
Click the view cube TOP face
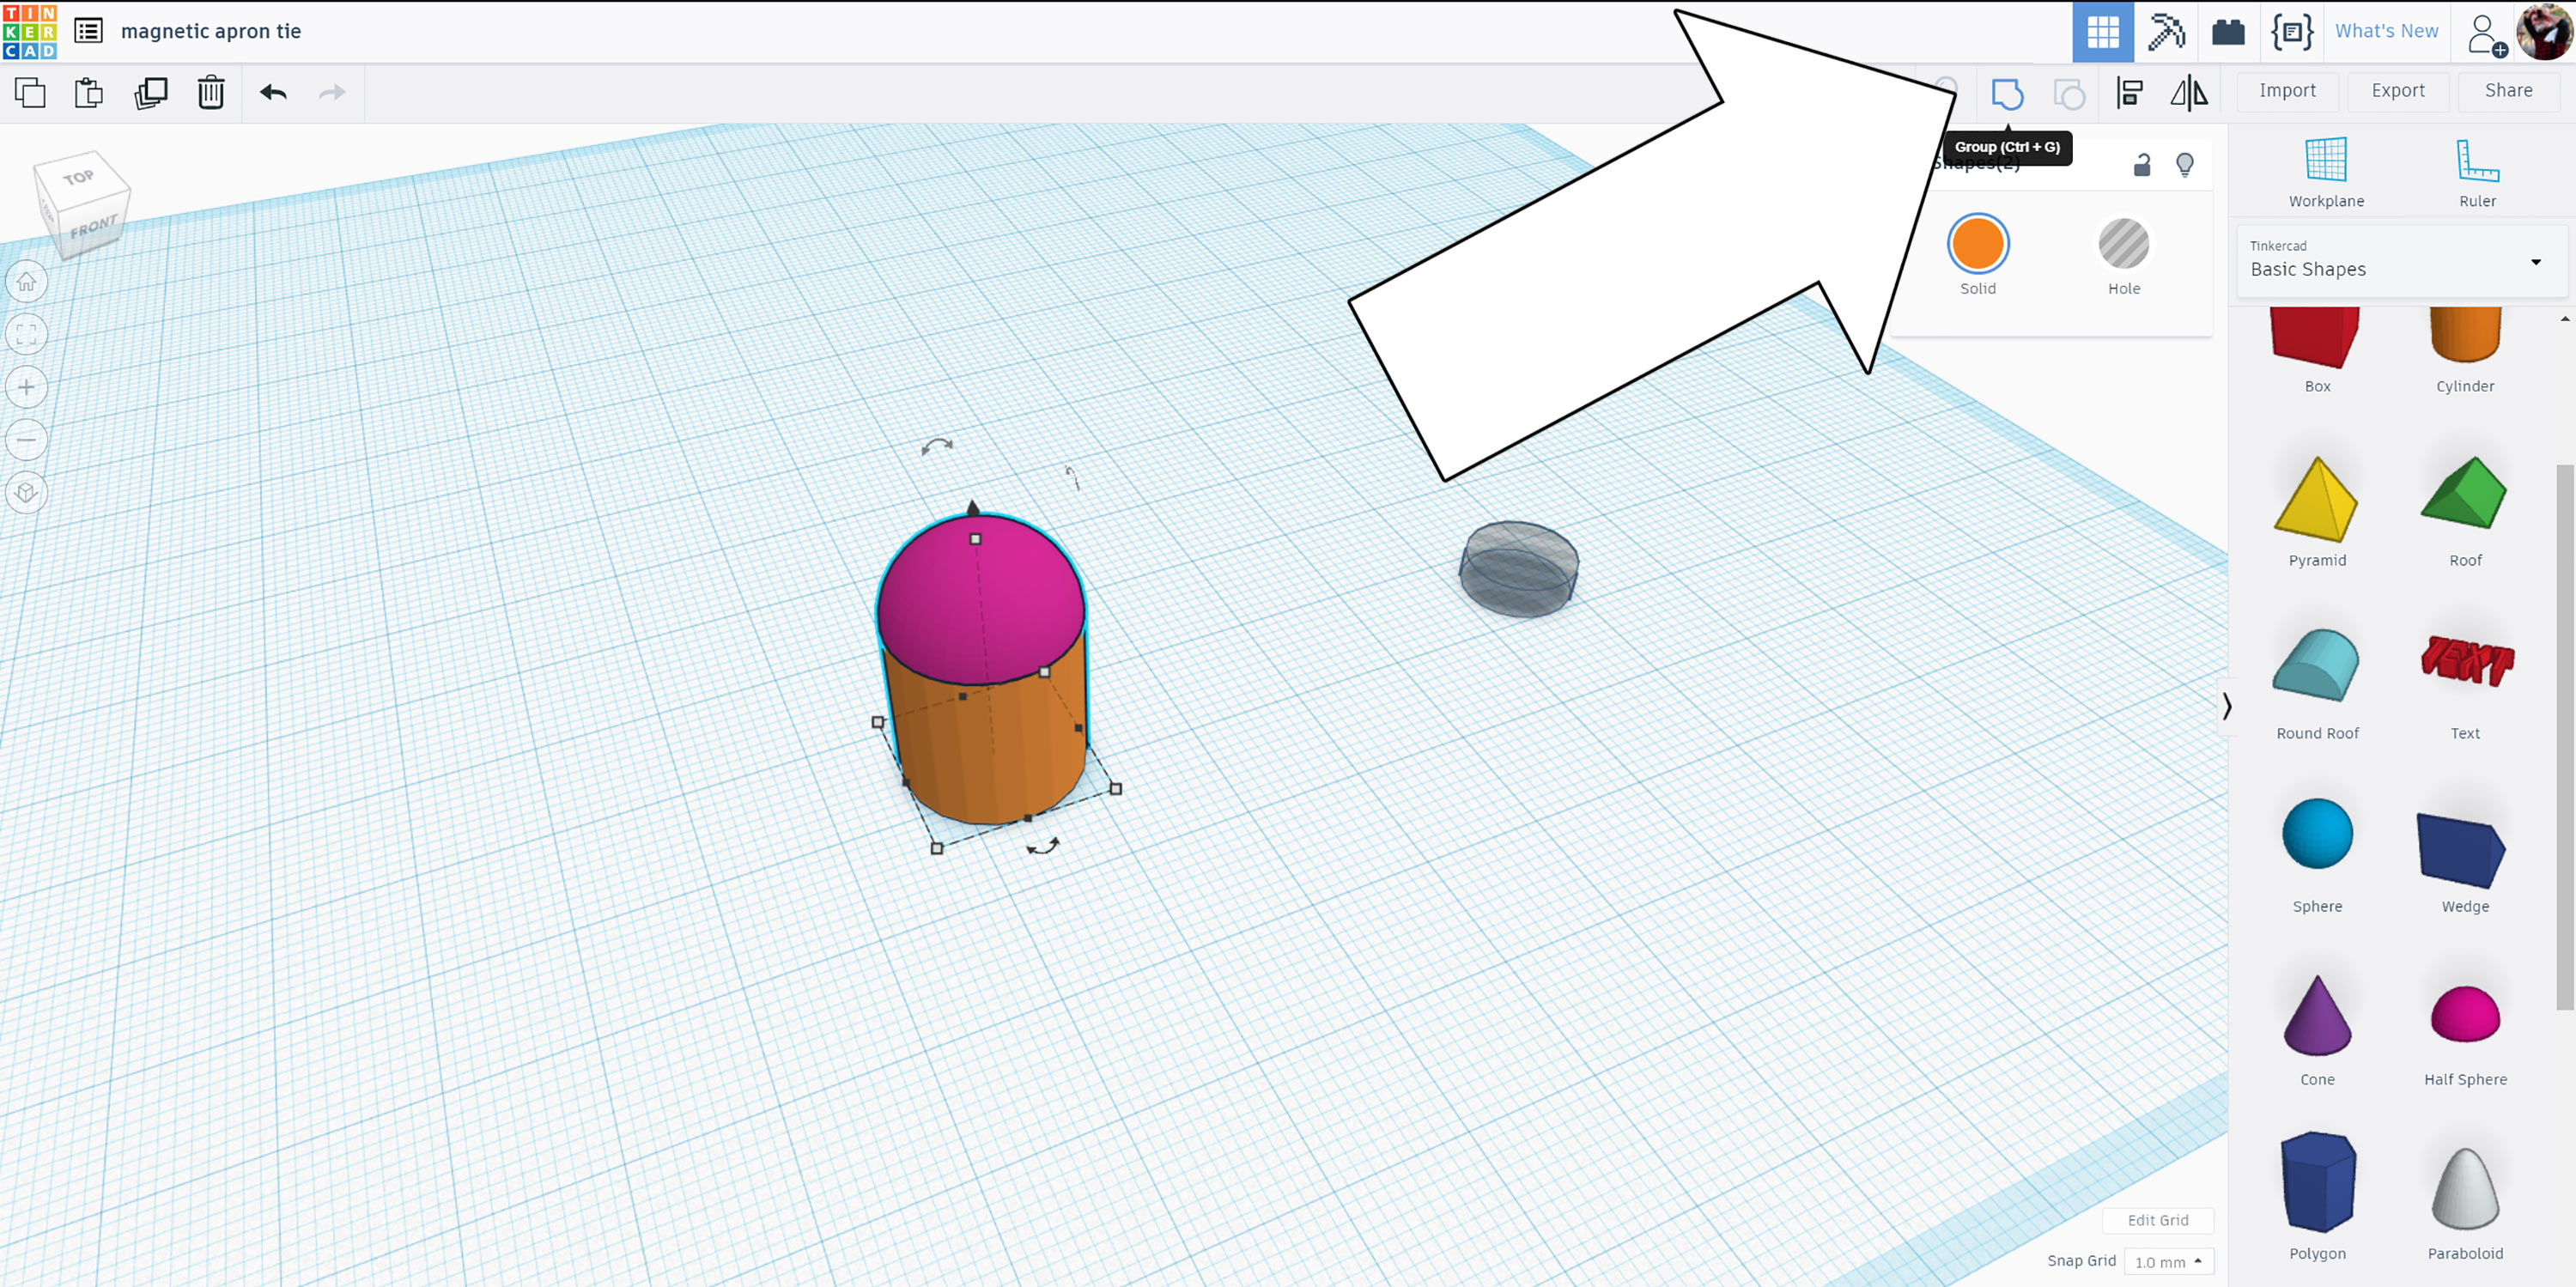click(x=79, y=177)
